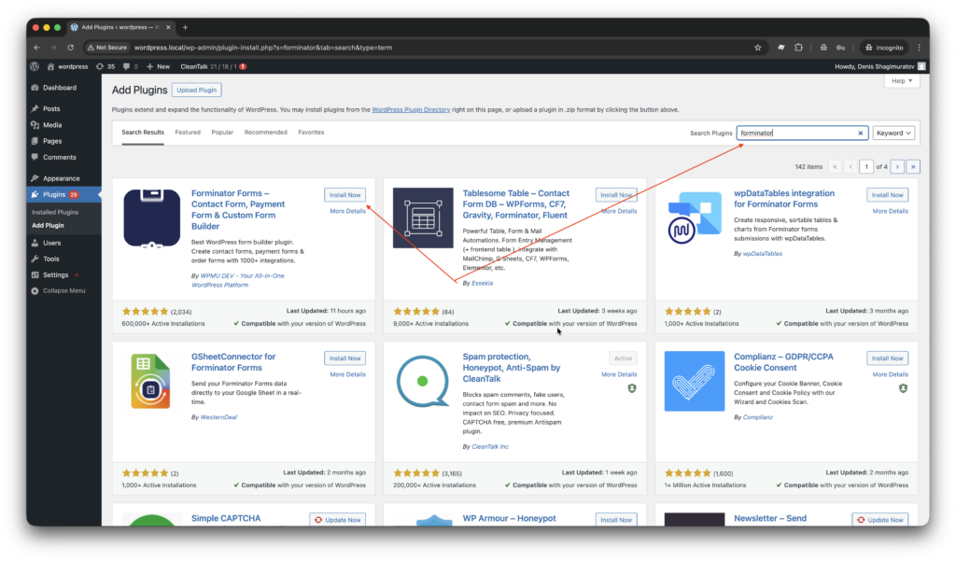Open the WordPress Plugin Directory link
Image resolution: width=956 pixels, height=561 pixels.
[x=411, y=109]
